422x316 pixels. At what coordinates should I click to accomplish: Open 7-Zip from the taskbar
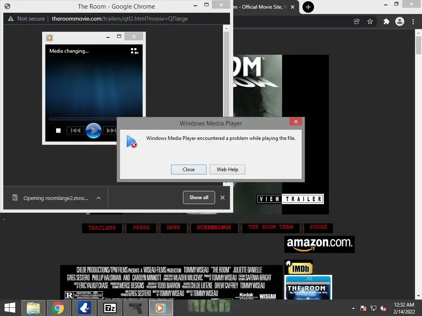tap(110, 308)
